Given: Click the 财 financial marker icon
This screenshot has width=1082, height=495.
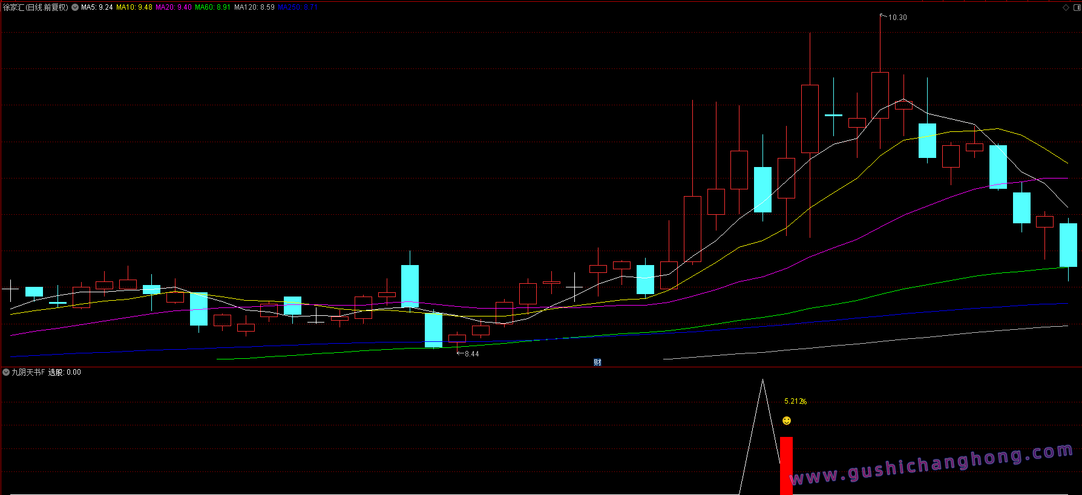Looking at the screenshot, I should 597,362.
